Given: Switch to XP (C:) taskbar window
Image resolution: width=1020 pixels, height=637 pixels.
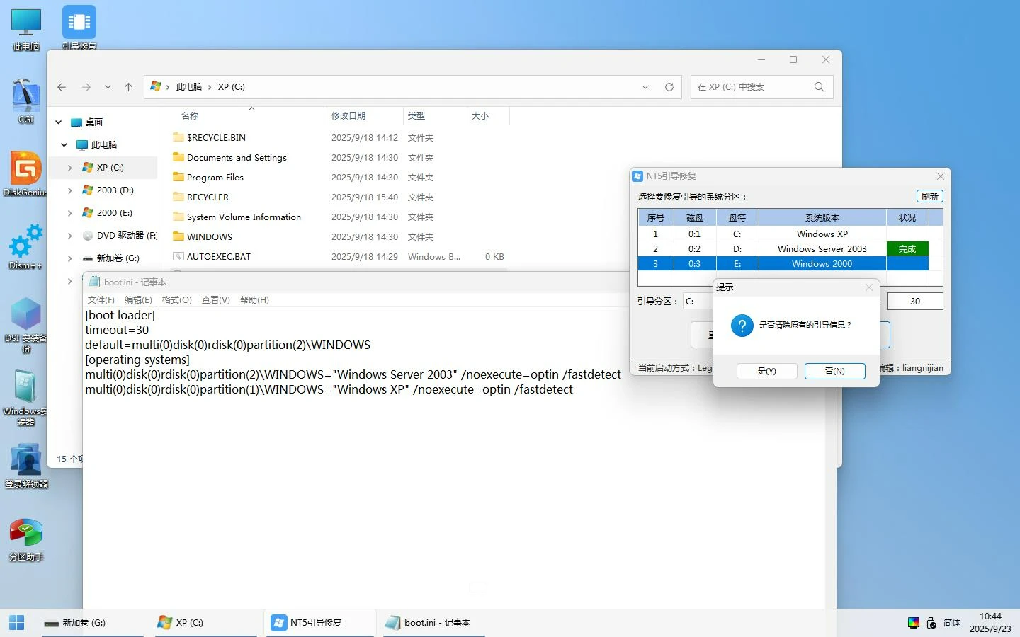Looking at the screenshot, I should click(205, 623).
